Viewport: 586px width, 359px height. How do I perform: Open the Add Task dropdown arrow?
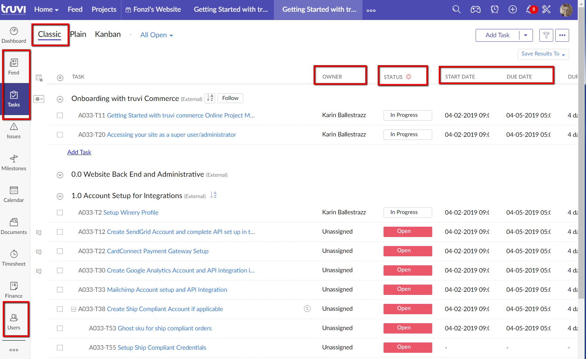point(526,35)
